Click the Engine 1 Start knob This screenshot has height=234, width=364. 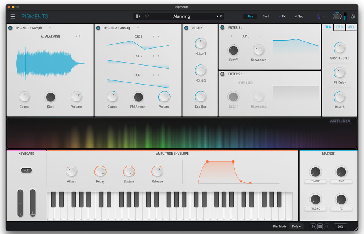click(50, 97)
